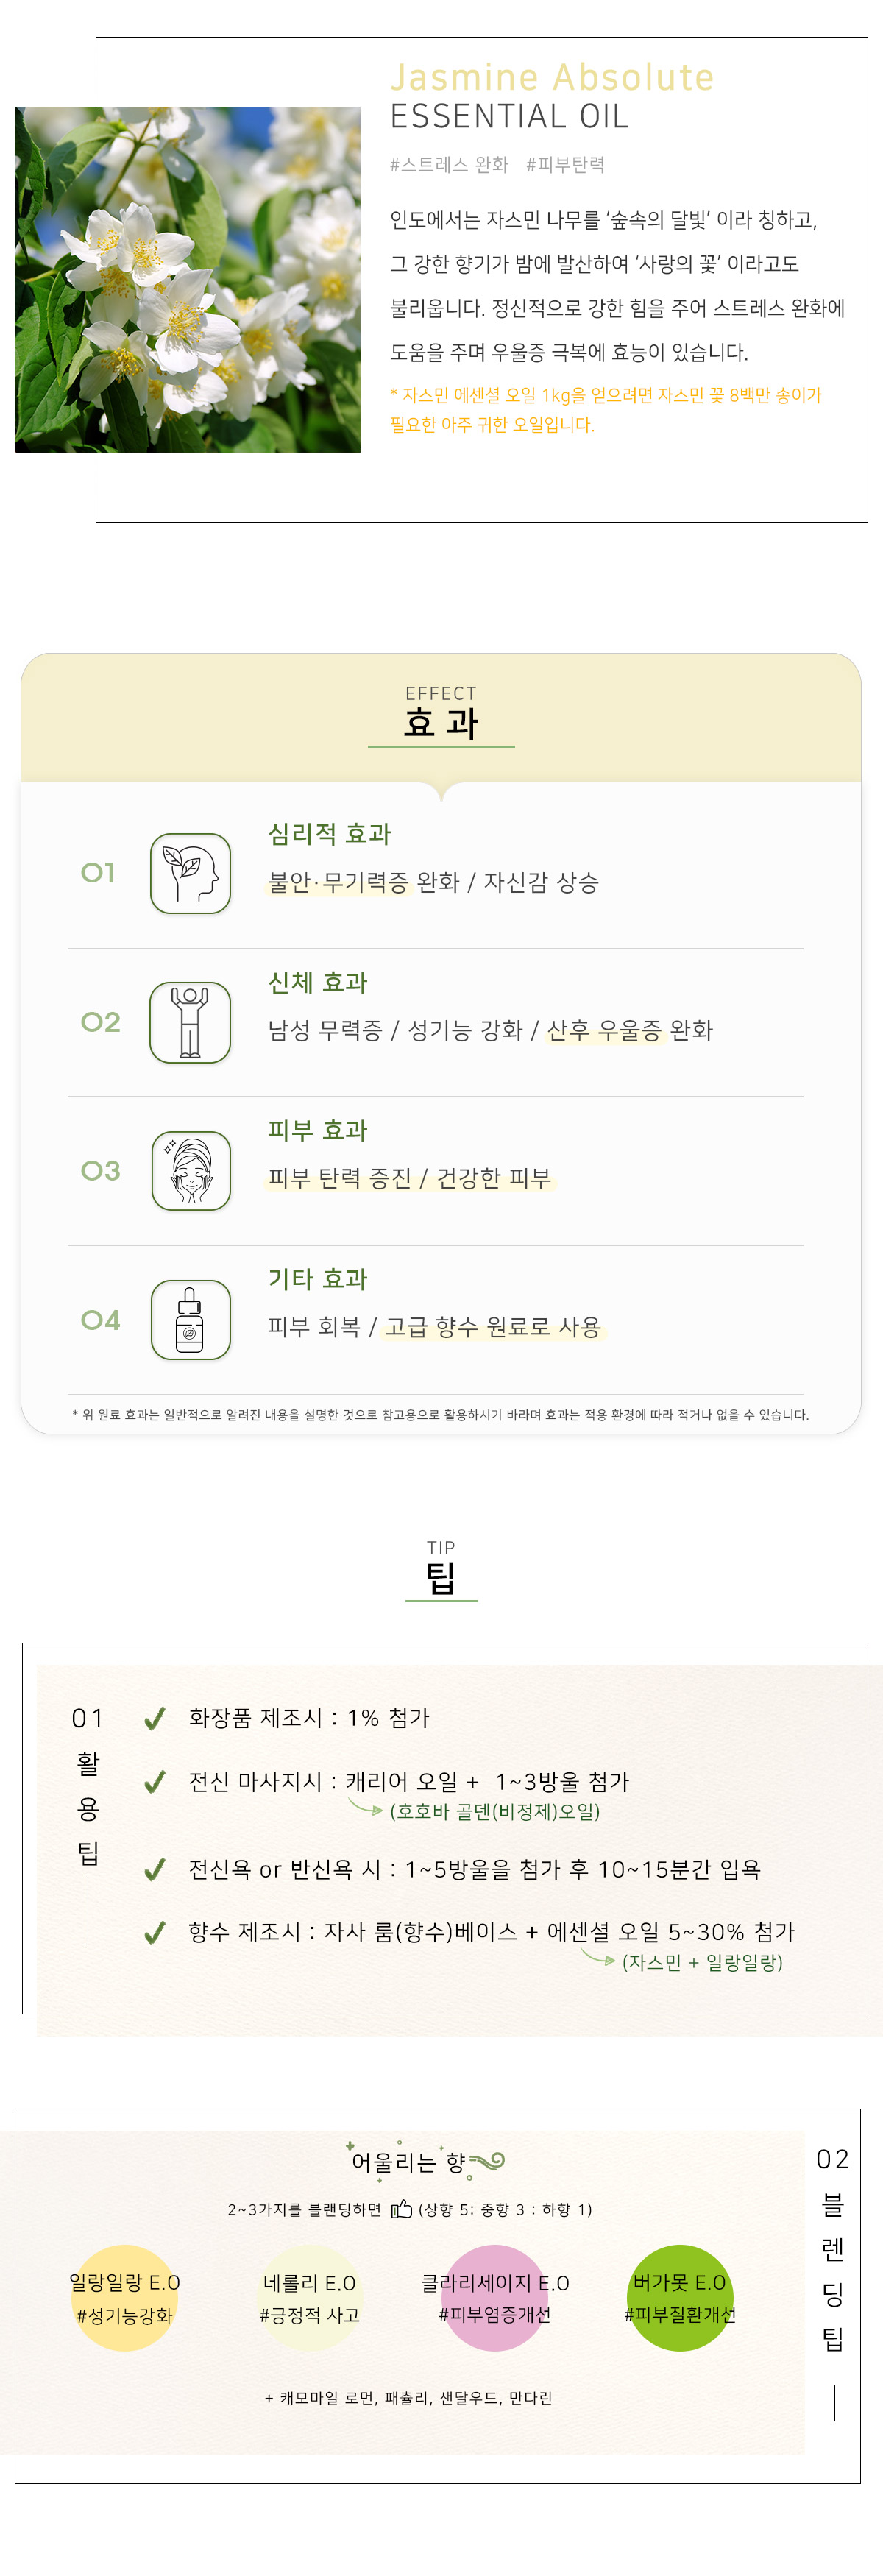Image resolution: width=883 pixels, height=2576 pixels.
Task: Select the yellow 일랑일랑 E.O circle
Action: click(x=124, y=2298)
